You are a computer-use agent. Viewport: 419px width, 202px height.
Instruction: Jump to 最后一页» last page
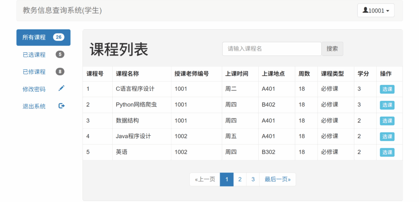coord(278,179)
